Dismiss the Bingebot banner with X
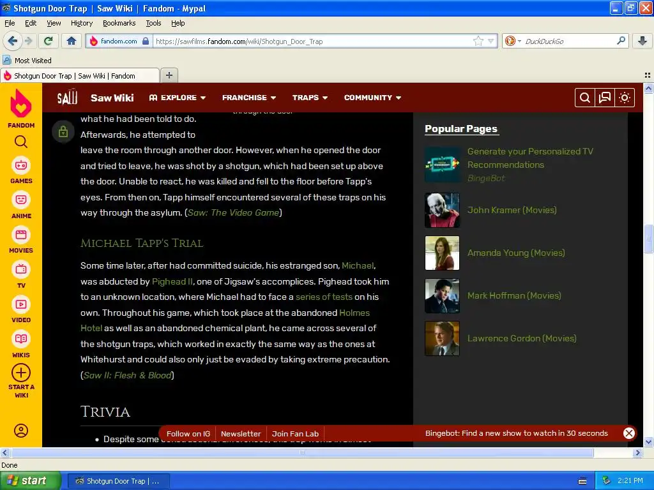Viewport: 654px width, 490px height. tap(629, 433)
